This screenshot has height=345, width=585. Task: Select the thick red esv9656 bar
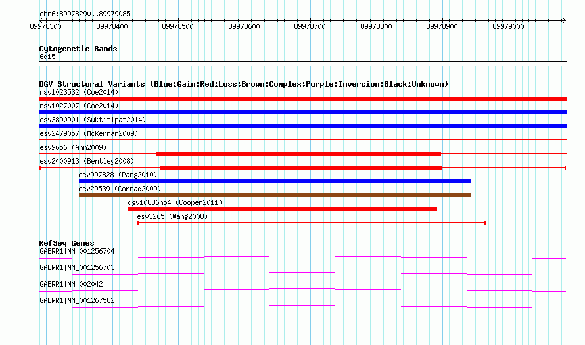[298, 154]
